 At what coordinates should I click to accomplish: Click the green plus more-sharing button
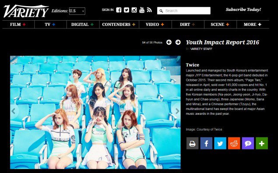pyautogui.click(x=262, y=143)
